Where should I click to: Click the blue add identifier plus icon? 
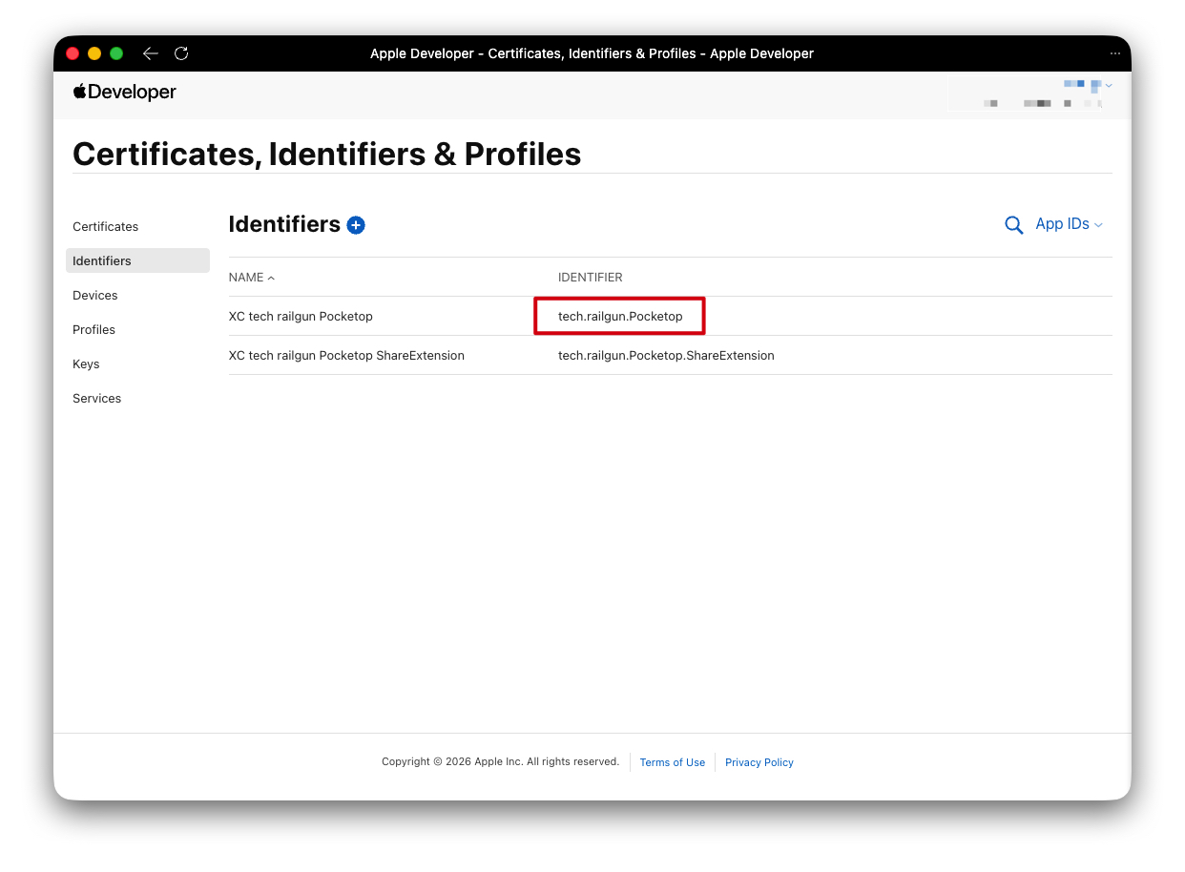click(356, 225)
